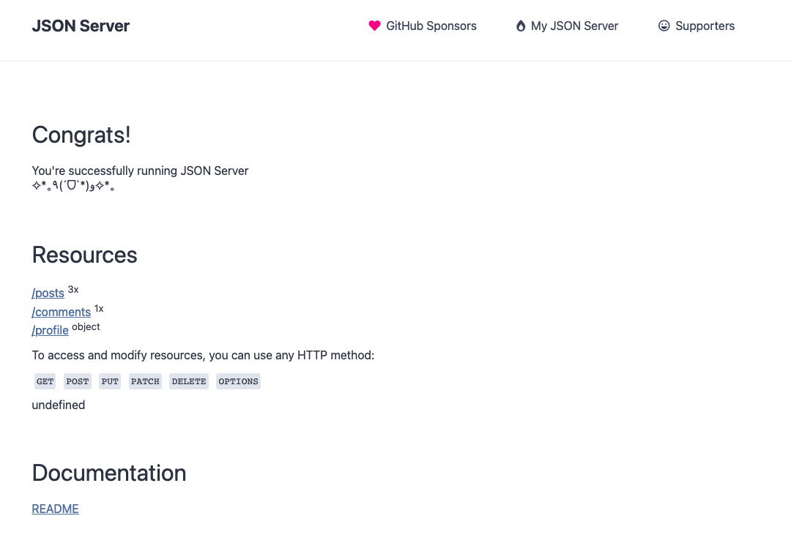Open the README documentation link
Viewport: 791px width, 554px height.
[x=55, y=509]
